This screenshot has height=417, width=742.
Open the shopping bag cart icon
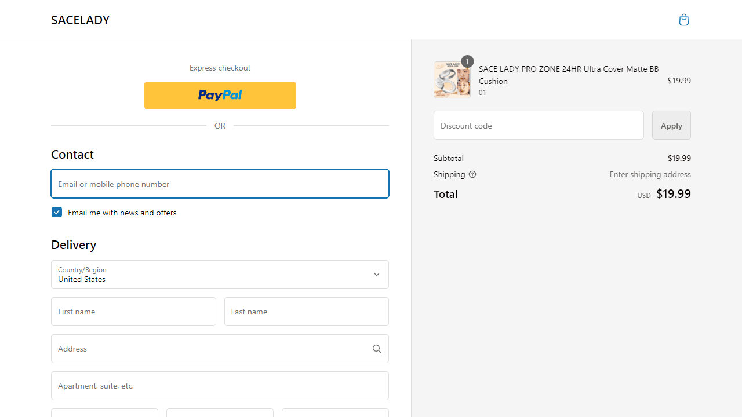(684, 20)
